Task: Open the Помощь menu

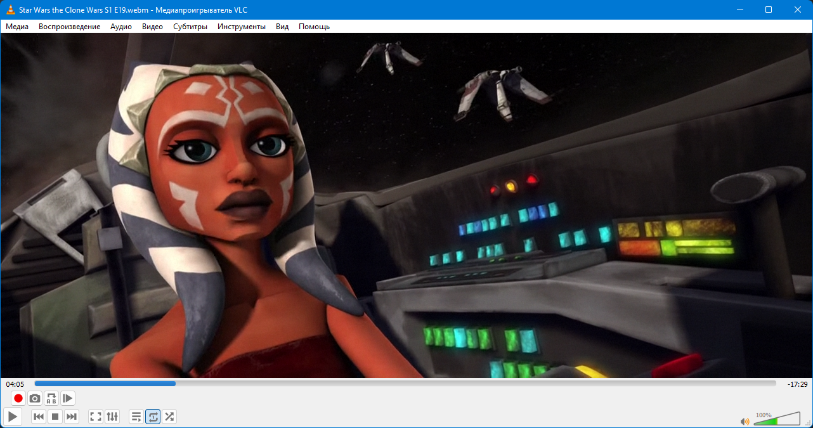Action: click(314, 27)
